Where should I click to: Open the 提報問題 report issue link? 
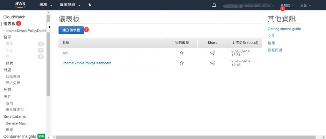pos(275,50)
